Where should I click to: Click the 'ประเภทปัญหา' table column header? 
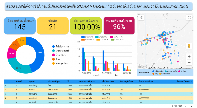tap(54, 82)
